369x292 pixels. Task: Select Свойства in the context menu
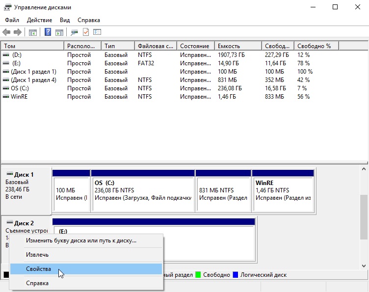coord(38,269)
